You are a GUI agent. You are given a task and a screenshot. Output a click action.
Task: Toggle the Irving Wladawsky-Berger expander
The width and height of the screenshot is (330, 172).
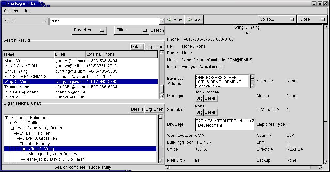pyautogui.click(x=12, y=128)
